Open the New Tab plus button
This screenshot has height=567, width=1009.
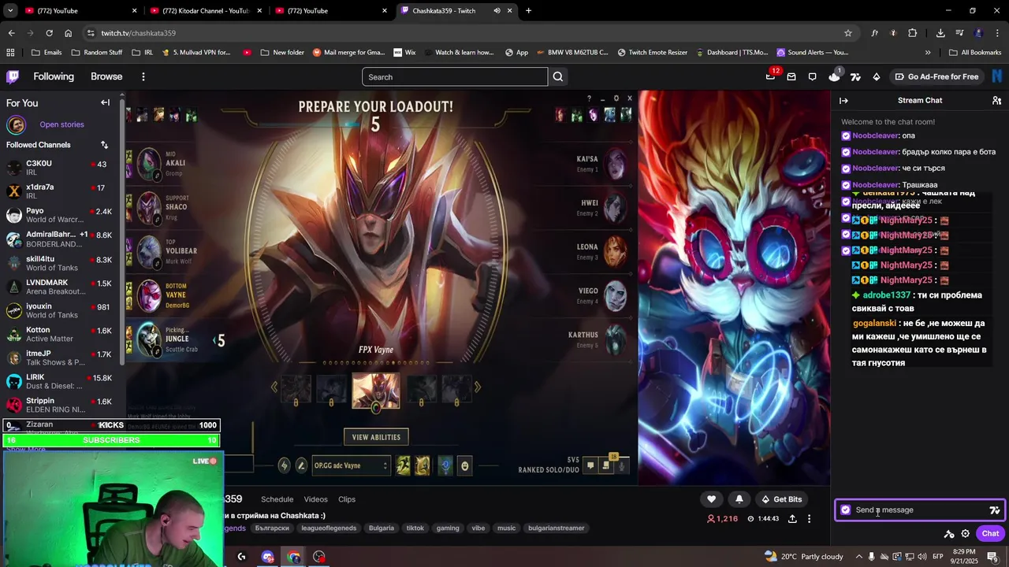tap(528, 11)
